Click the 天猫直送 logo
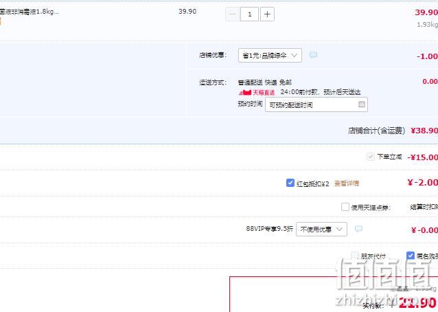The image size is (438, 312). tap(257, 92)
